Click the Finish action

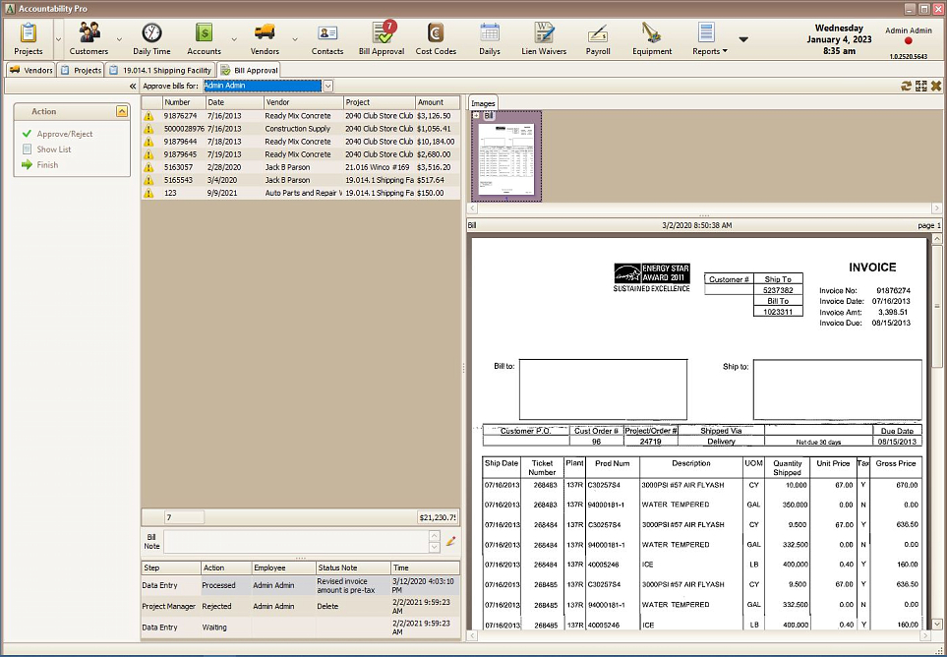click(x=47, y=165)
